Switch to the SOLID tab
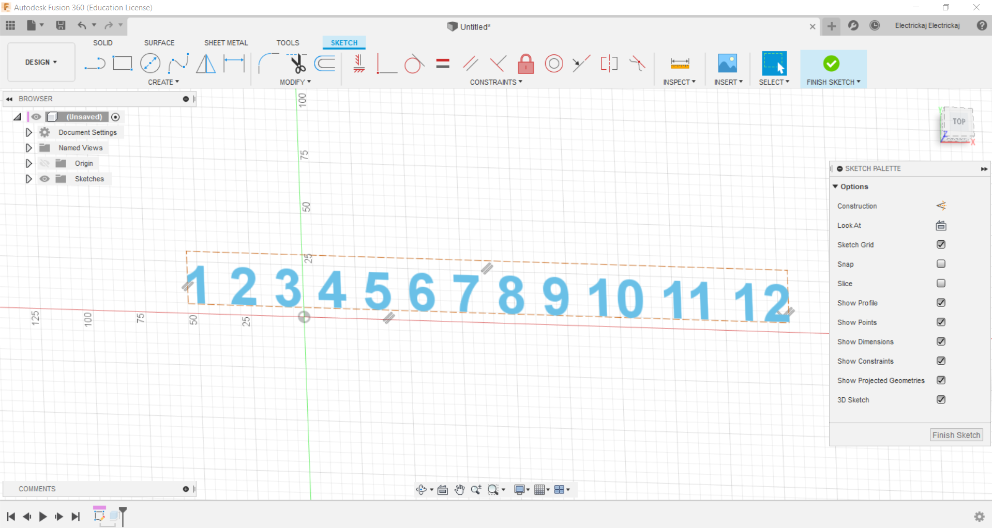 [102, 43]
